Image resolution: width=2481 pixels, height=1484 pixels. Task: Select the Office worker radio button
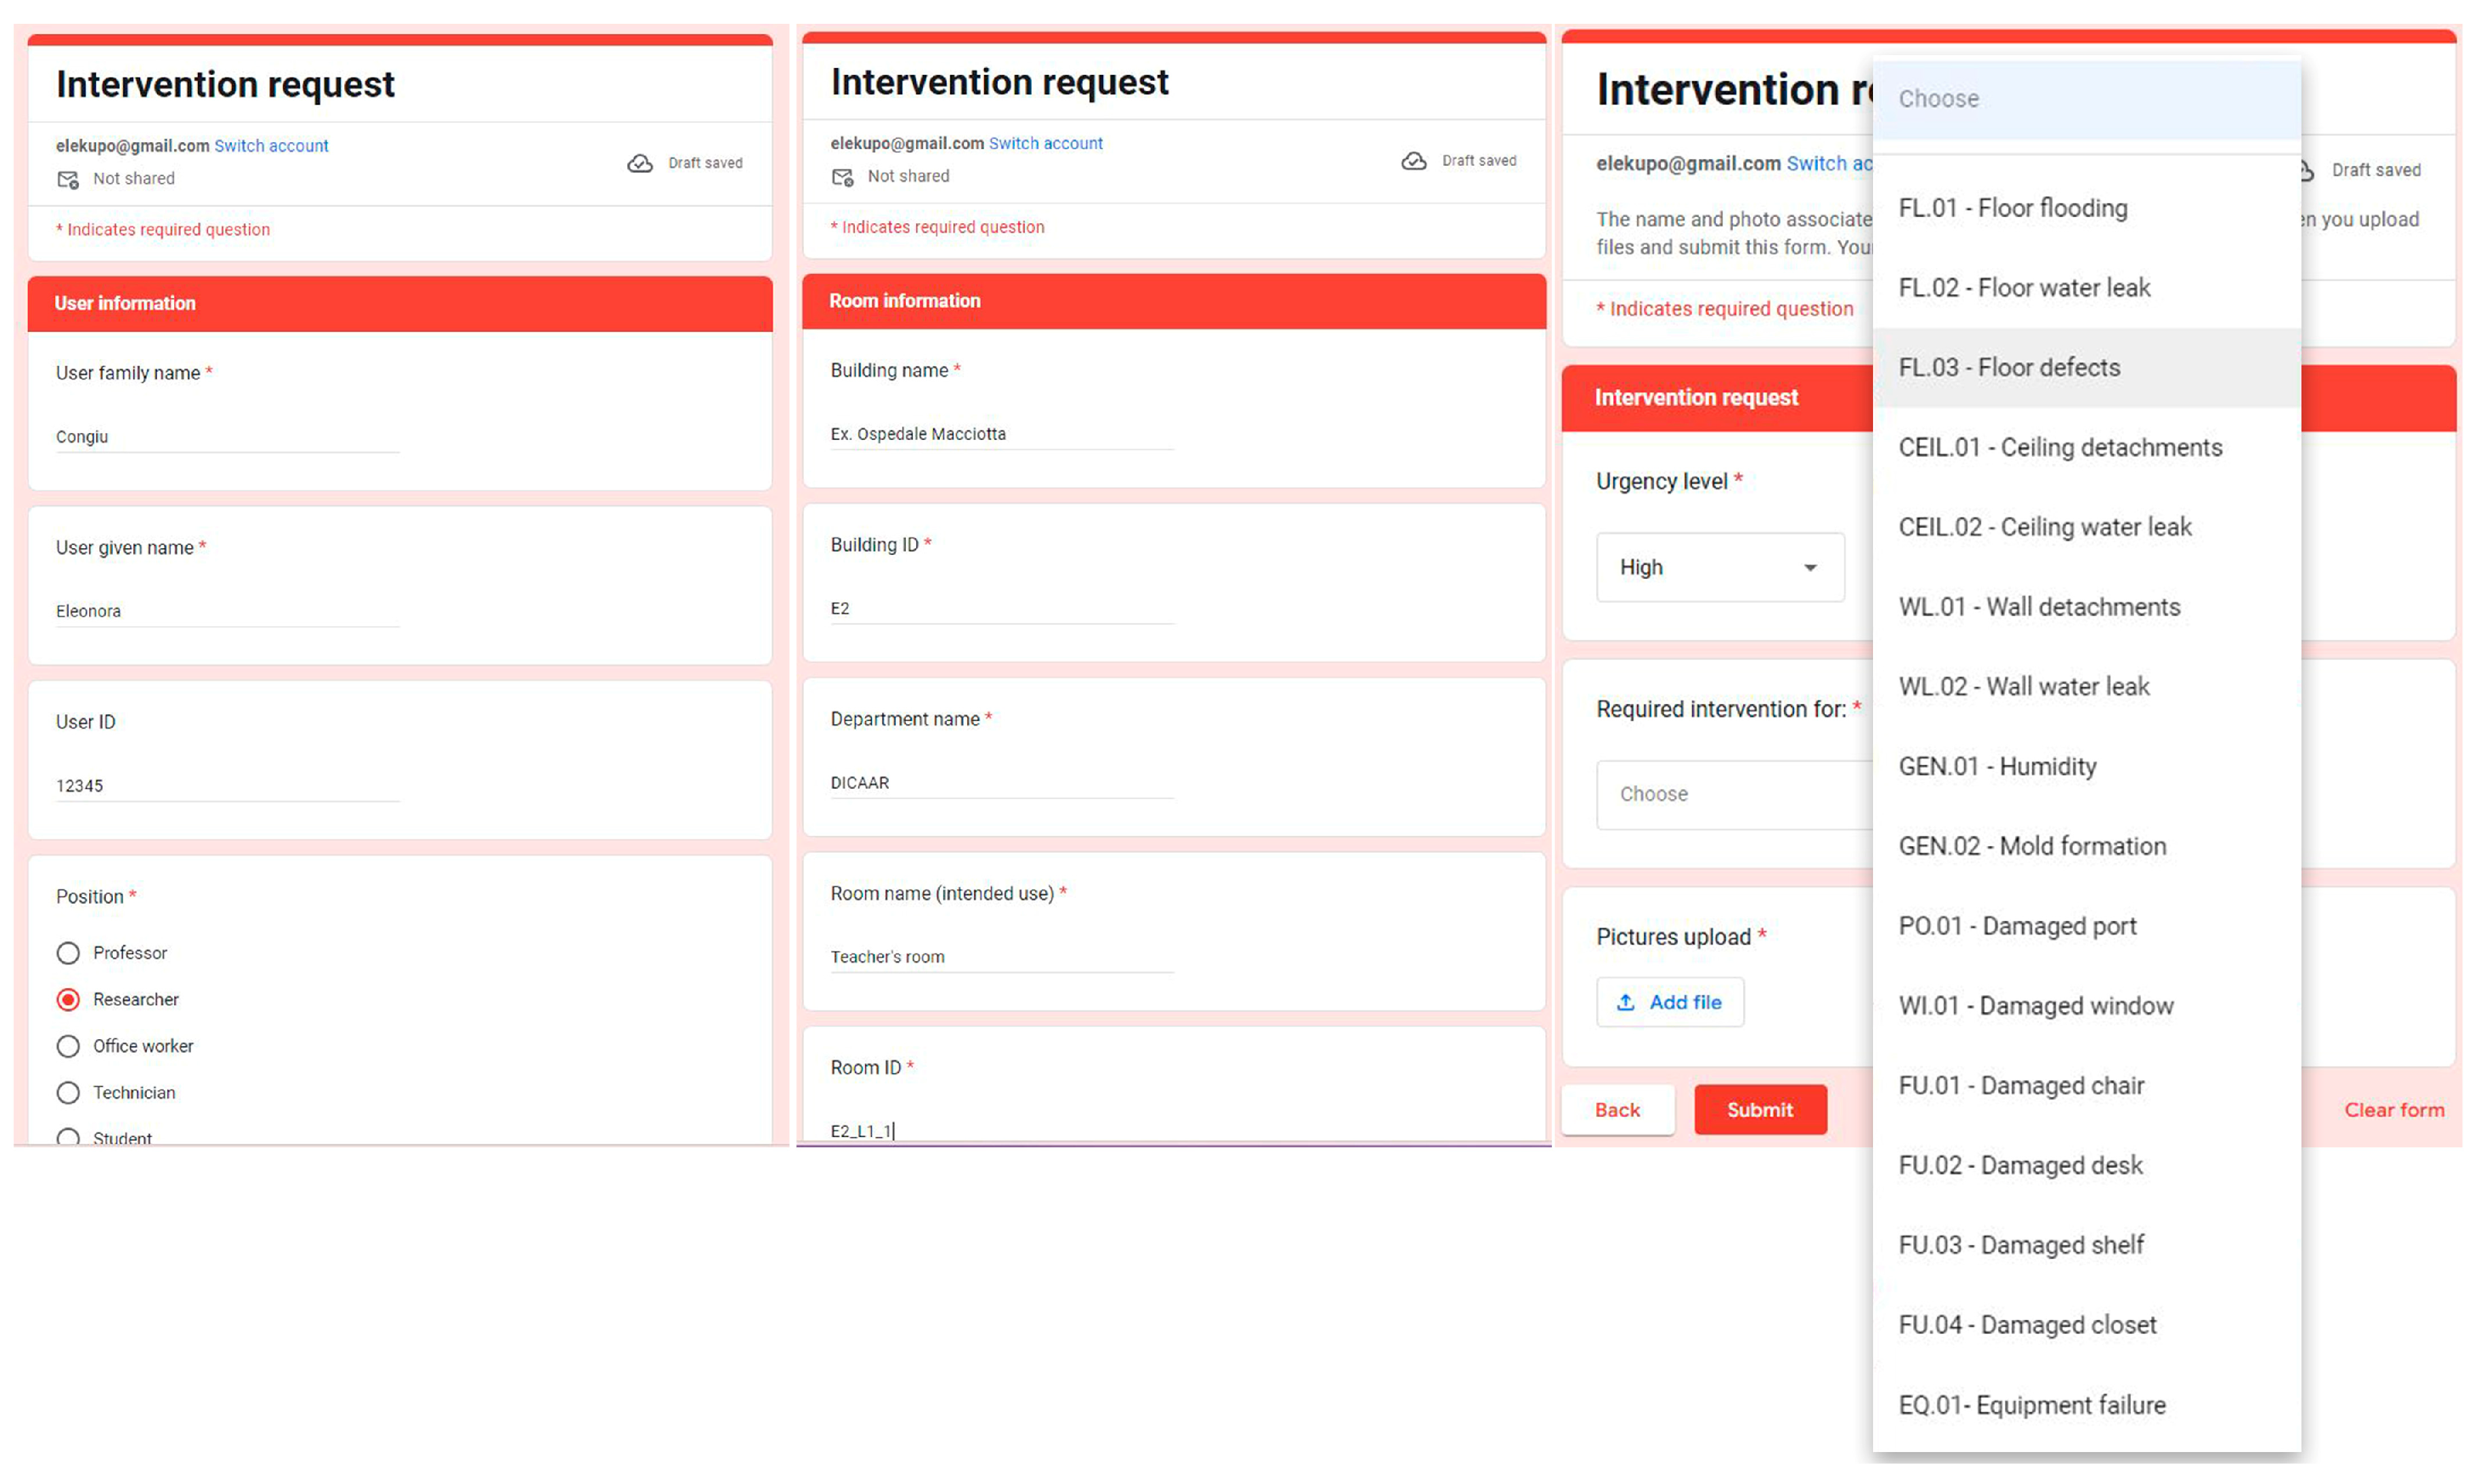pyautogui.click(x=67, y=1046)
